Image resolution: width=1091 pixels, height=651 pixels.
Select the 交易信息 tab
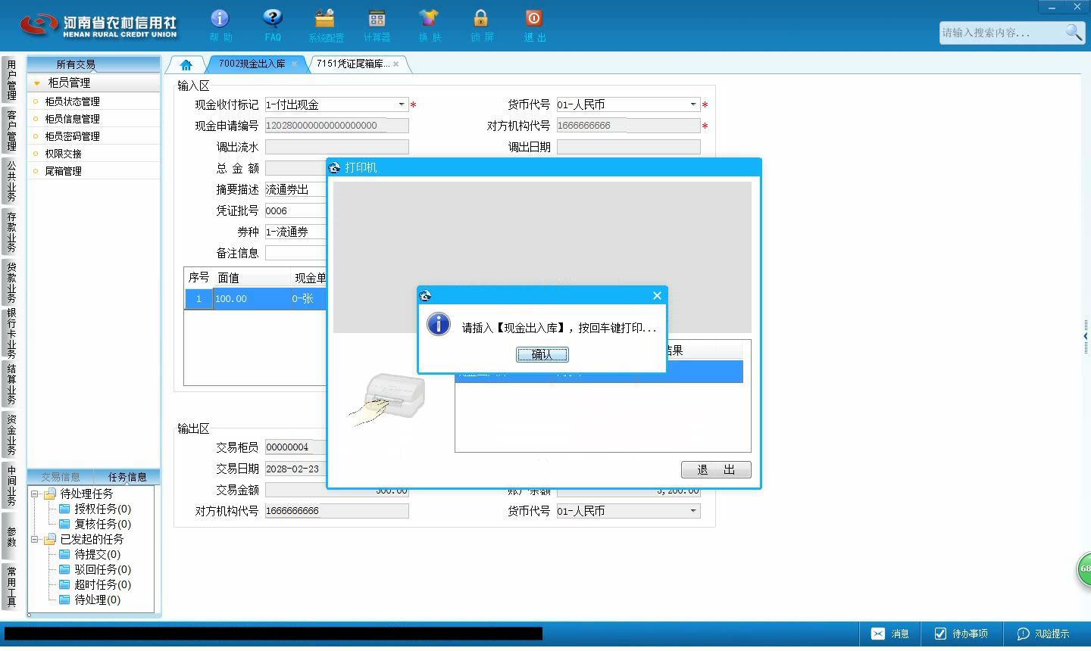tap(61, 477)
